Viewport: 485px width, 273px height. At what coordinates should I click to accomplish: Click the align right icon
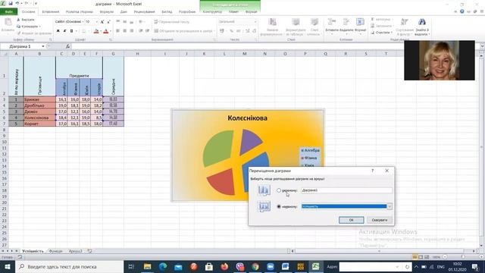tap(131, 31)
